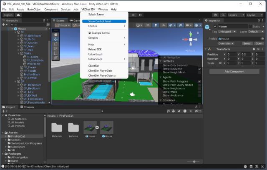The height and width of the screenshot is (170, 267).
Task: Click the Project thumbnail size slider
Action: pyautogui.click(x=193, y=162)
